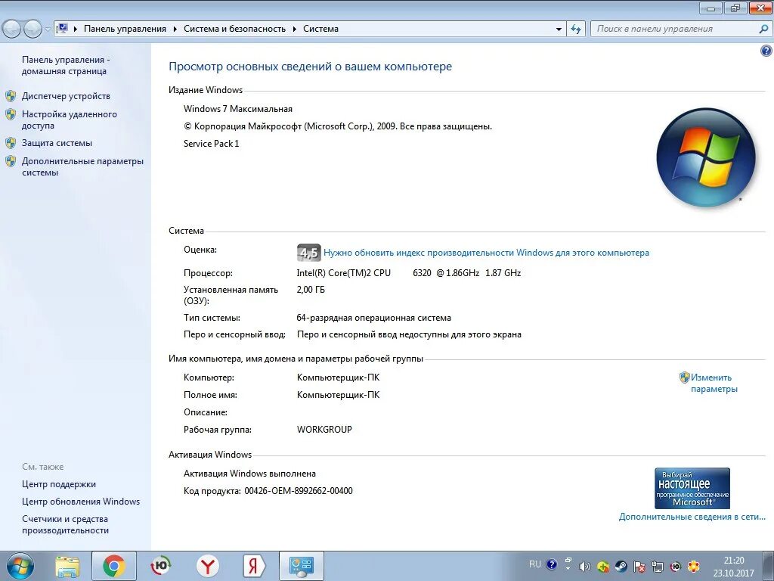Click the Intel Core 2 CPU processor value
Image resolution: width=774 pixels, height=581 pixels.
pyautogui.click(x=409, y=272)
